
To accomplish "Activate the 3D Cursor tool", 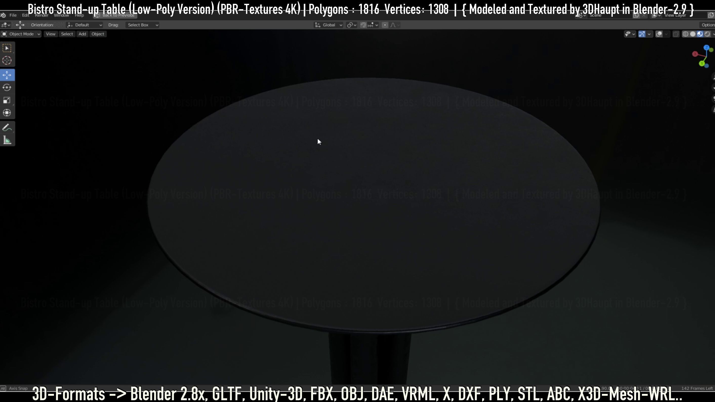I will coord(7,60).
